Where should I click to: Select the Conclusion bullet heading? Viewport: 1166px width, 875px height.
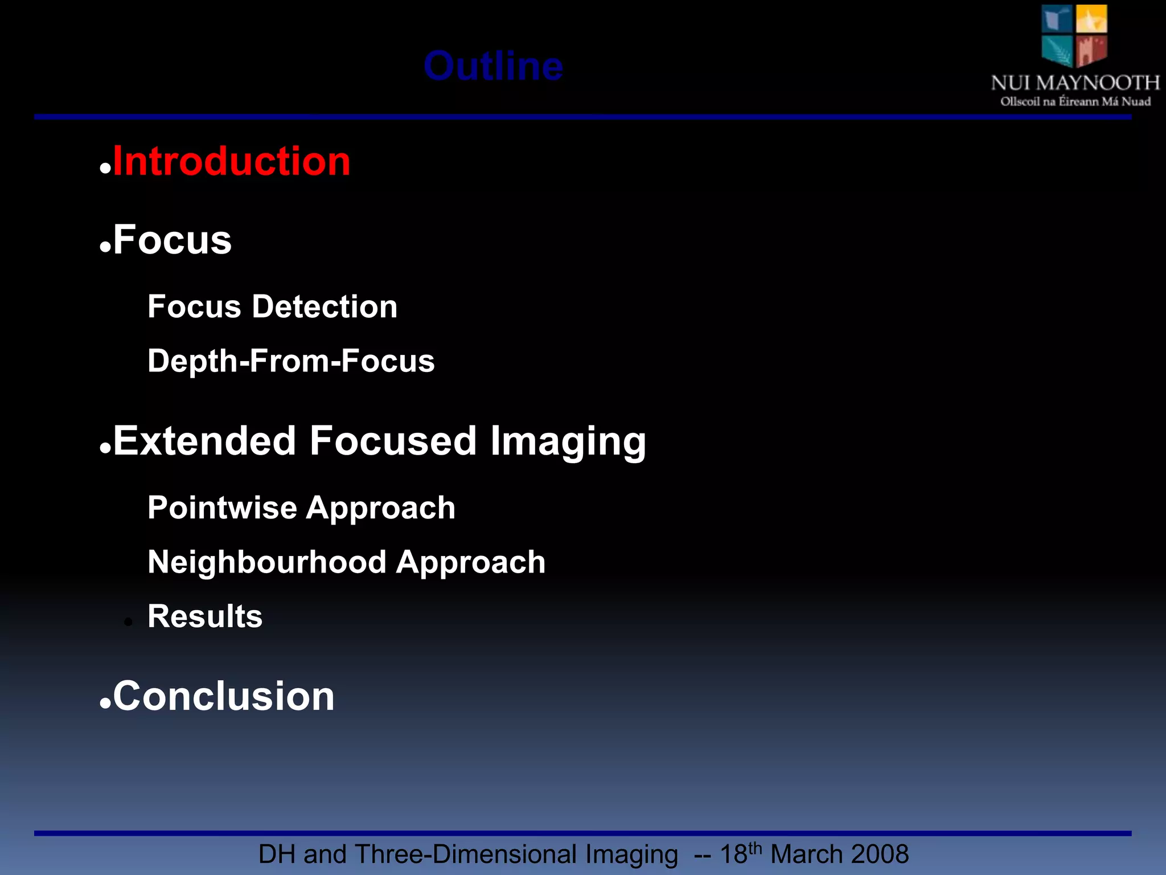pyautogui.click(x=223, y=696)
